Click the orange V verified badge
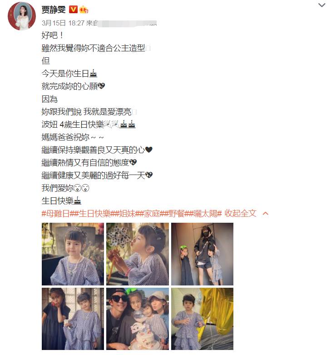 73,10
